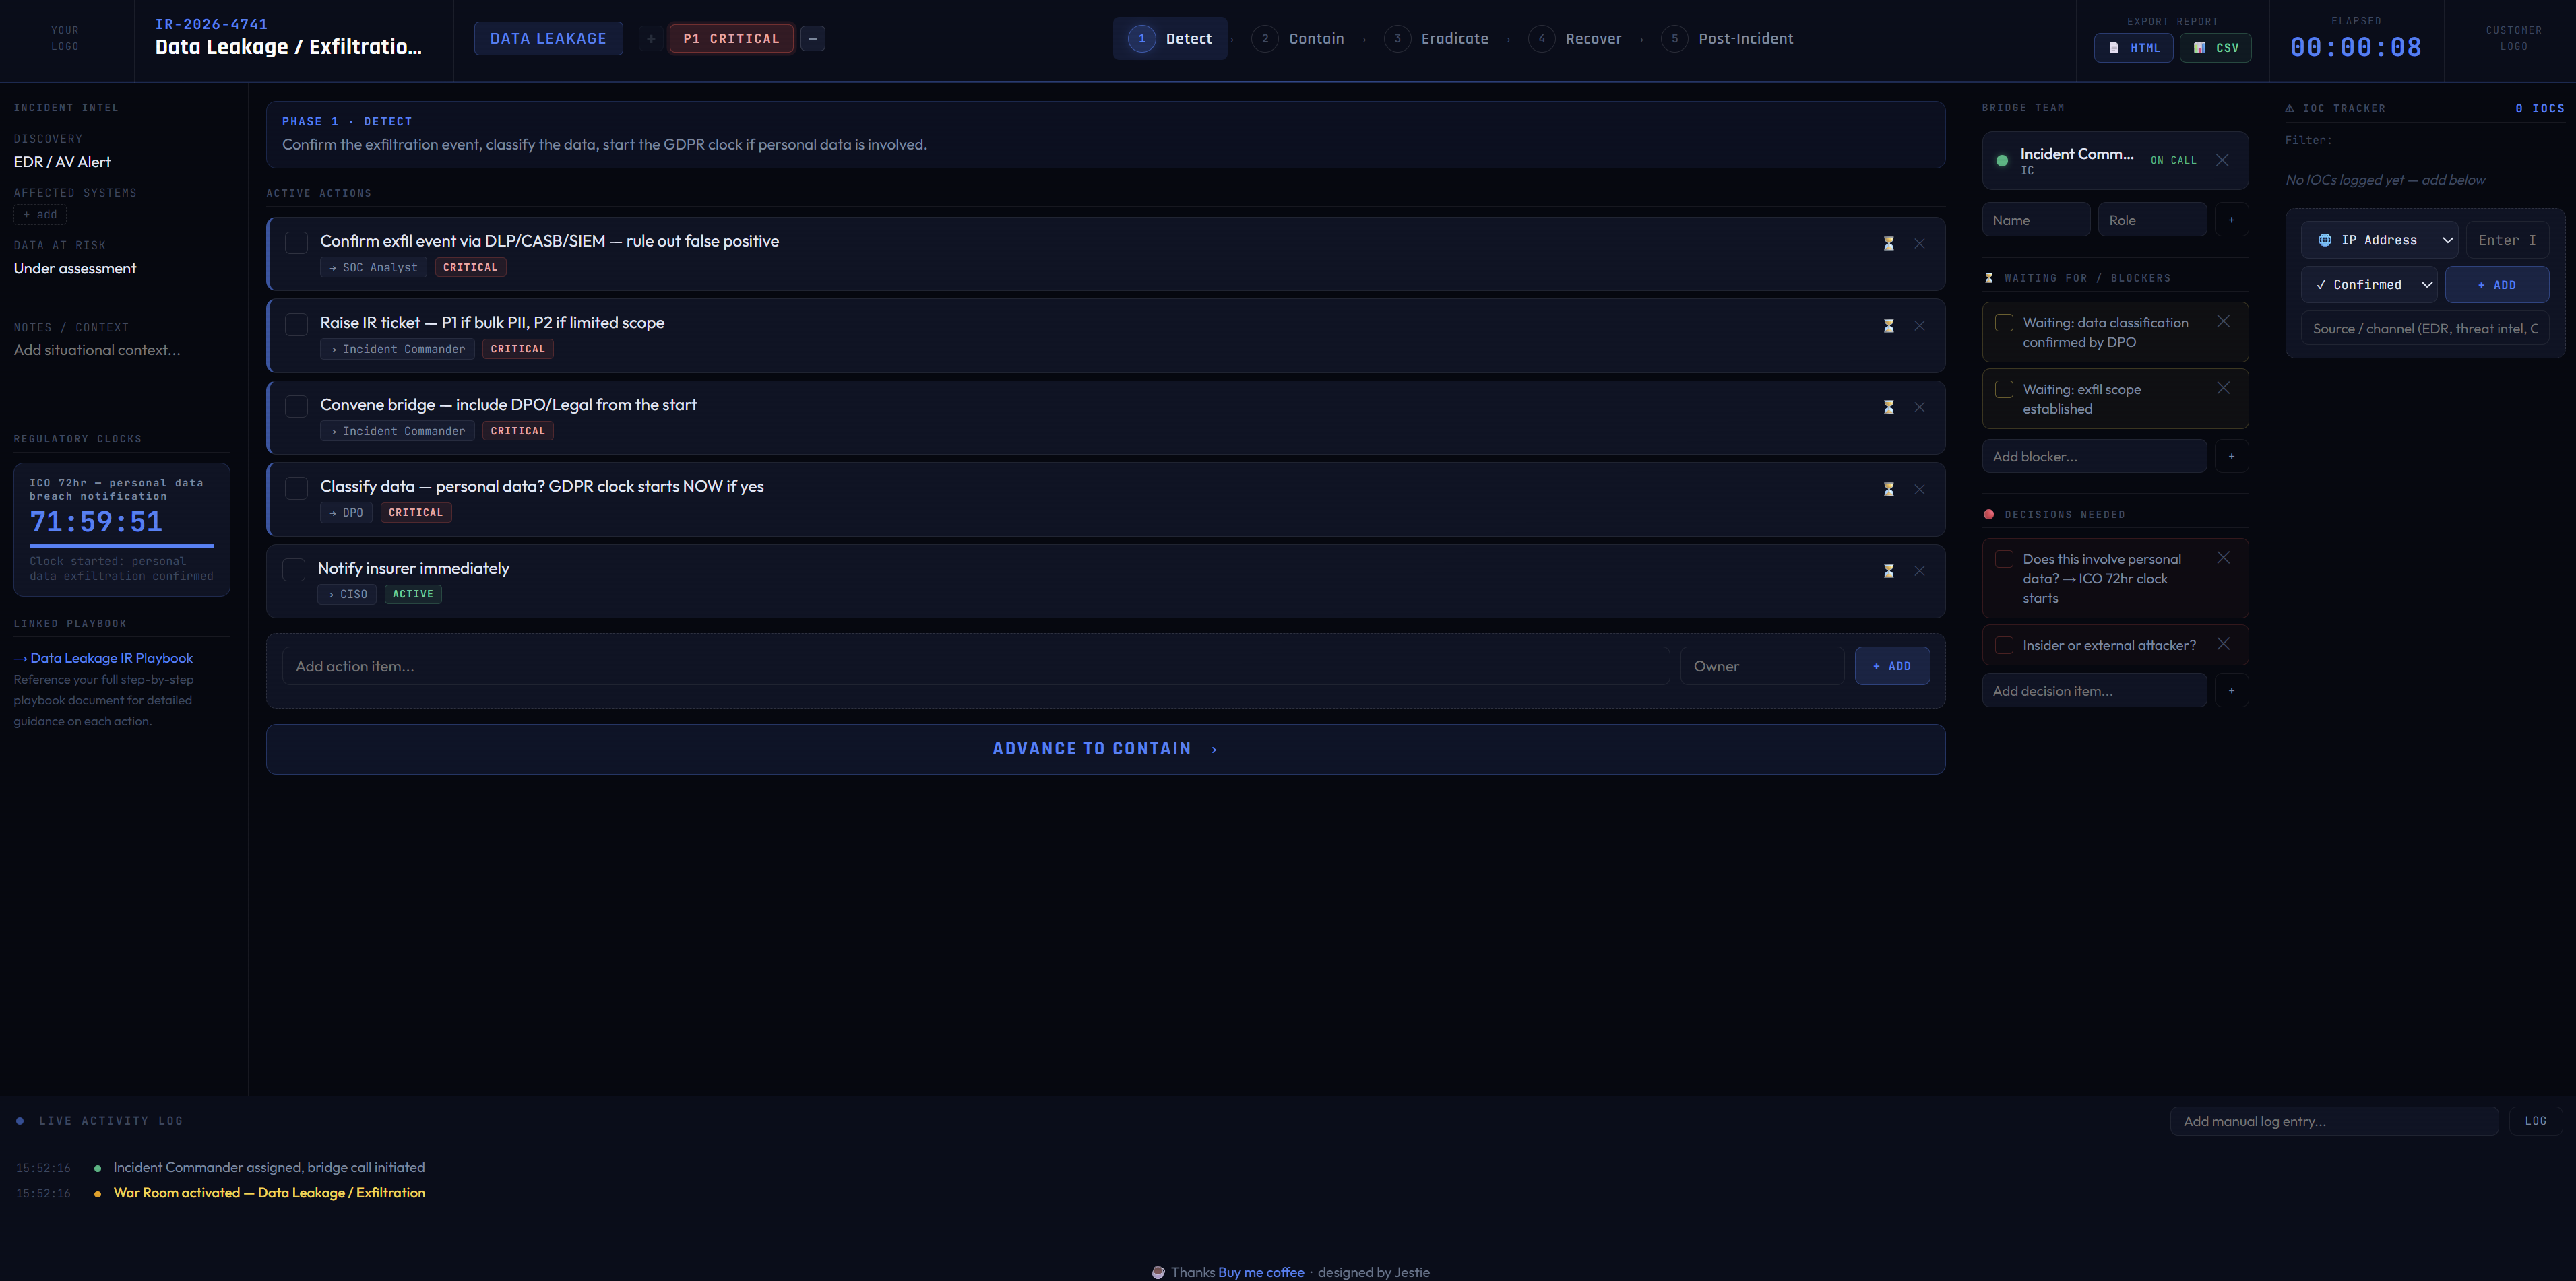Open the Buy me coffee link
2576x1281 pixels.
1261,1272
